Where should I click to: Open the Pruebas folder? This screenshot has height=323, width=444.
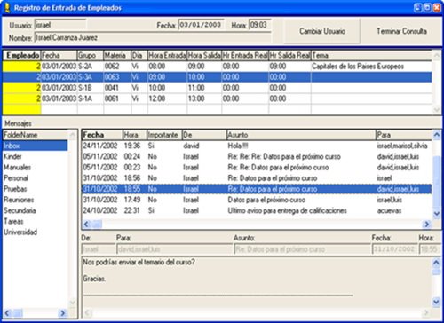(x=35, y=189)
